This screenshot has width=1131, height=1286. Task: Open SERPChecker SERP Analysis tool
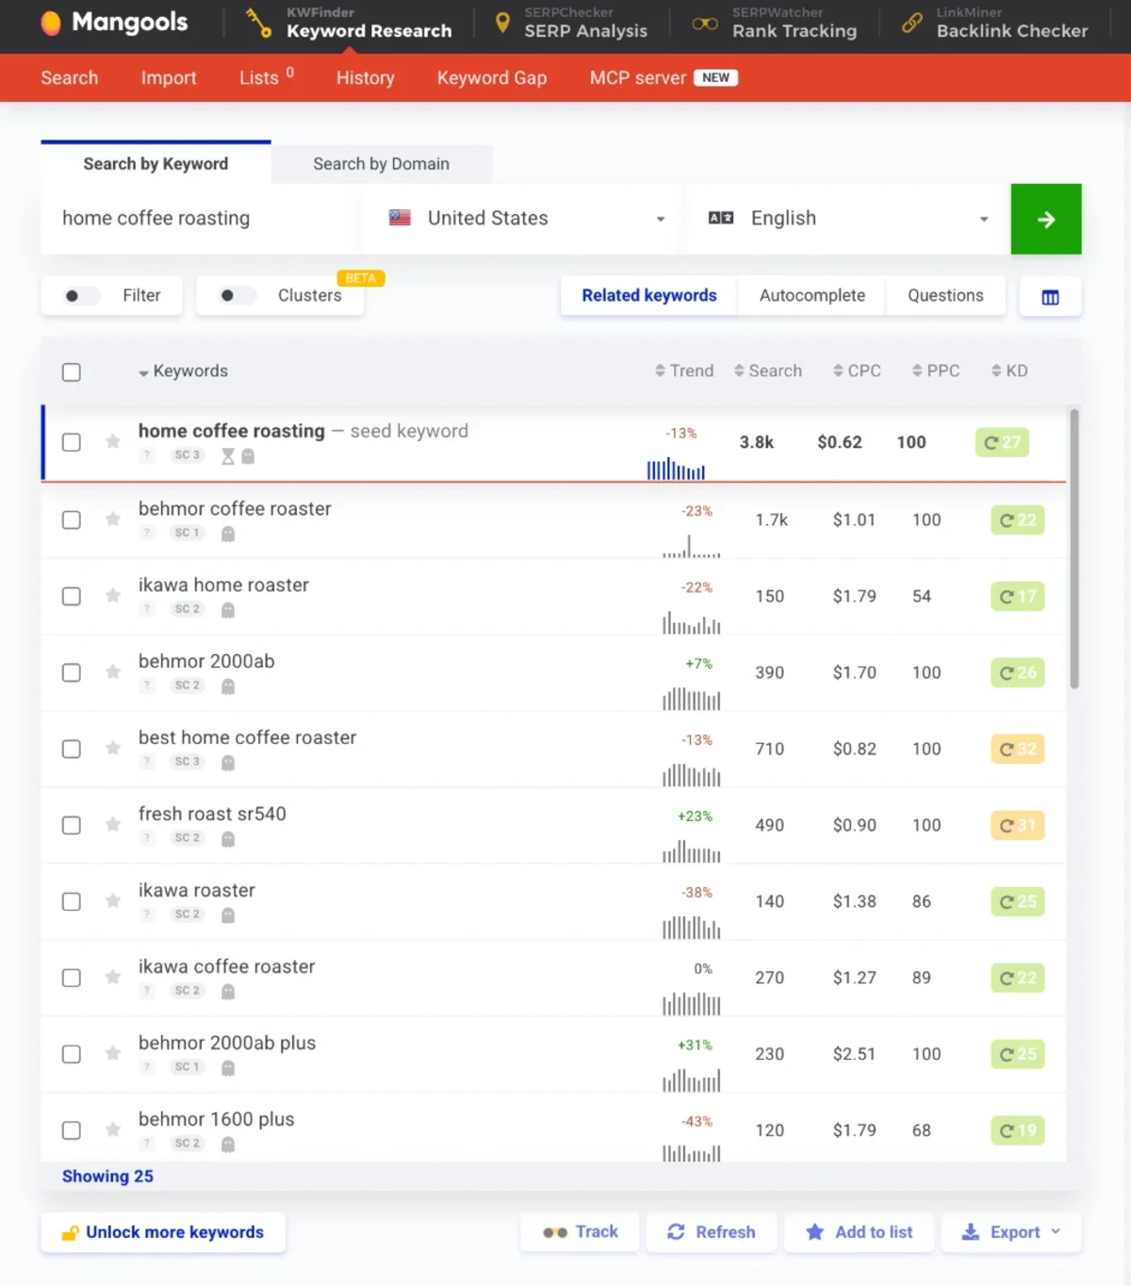click(x=571, y=23)
